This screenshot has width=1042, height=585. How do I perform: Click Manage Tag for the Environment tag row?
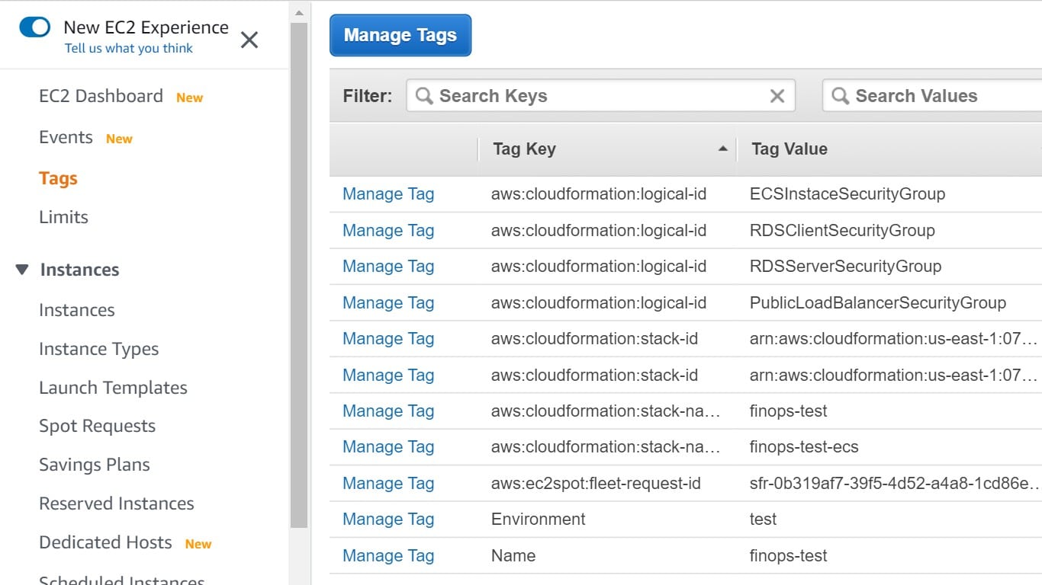click(388, 519)
